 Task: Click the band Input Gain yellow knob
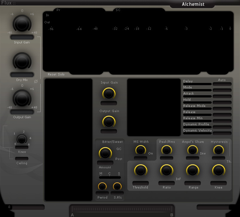109,94
